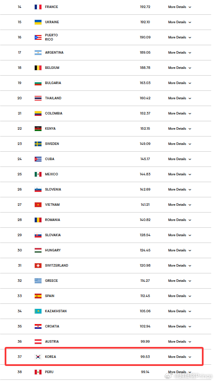Image resolution: width=215 pixels, height=382 pixels.
Task: Click the Kazakhstan flag icon
Action: 38,311
